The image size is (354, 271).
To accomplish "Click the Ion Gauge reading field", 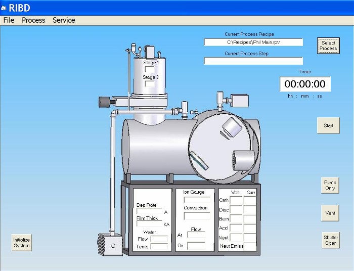I will click(197, 200).
